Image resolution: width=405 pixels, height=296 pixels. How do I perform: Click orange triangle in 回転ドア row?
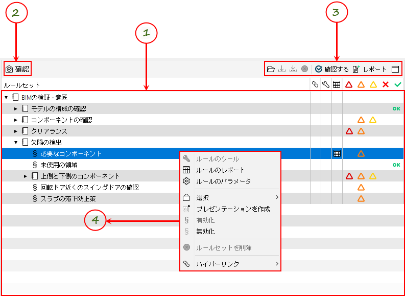pyautogui.click(x=361, y=188)
